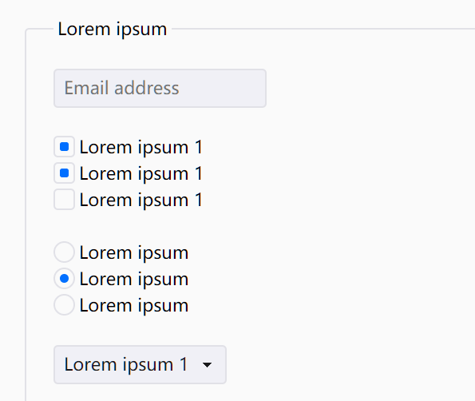Click the Lorem ipsum 1 value in select box

[x=125, y=364]
